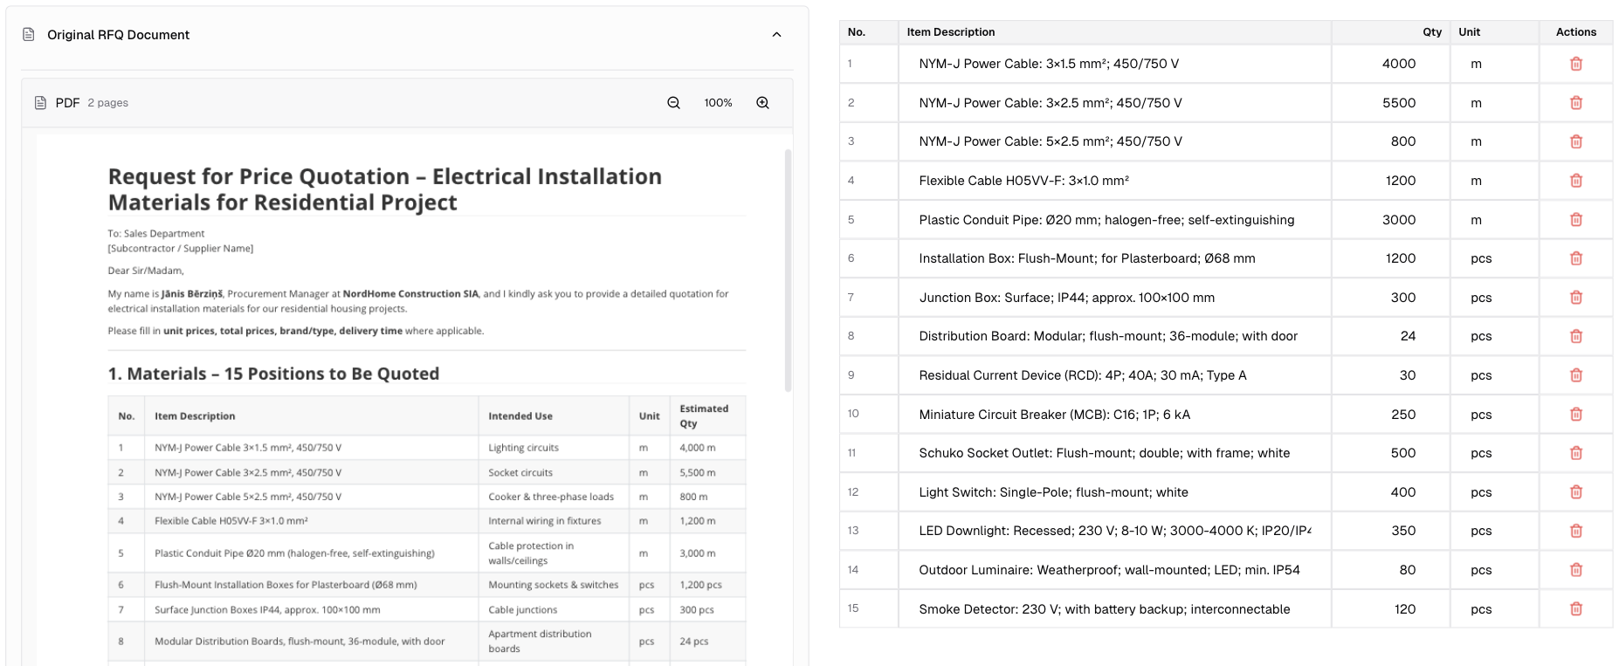Click 'Mounting sockets & switches' in PDF

tap(553, 585)
